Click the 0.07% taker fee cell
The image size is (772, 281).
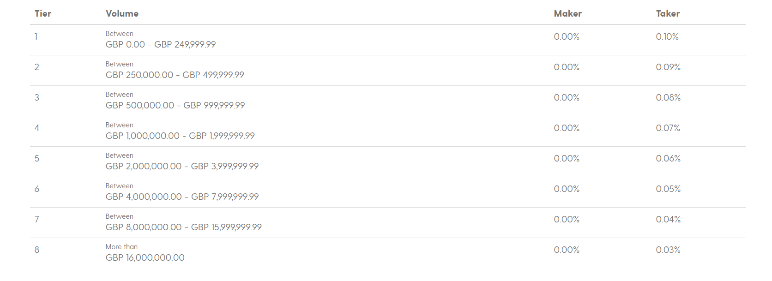click(668, 128)
